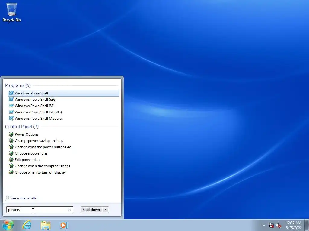Open Change when the computer sleeps
Screen dimensions: 309x231
(x=63, y=166)
